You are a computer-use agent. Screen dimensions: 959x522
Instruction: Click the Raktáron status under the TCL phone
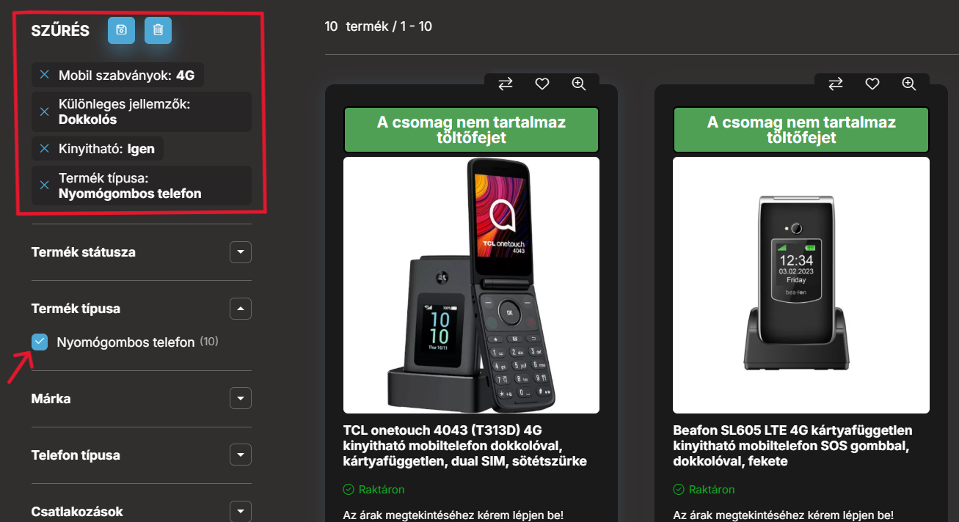[x=374, y=490]
